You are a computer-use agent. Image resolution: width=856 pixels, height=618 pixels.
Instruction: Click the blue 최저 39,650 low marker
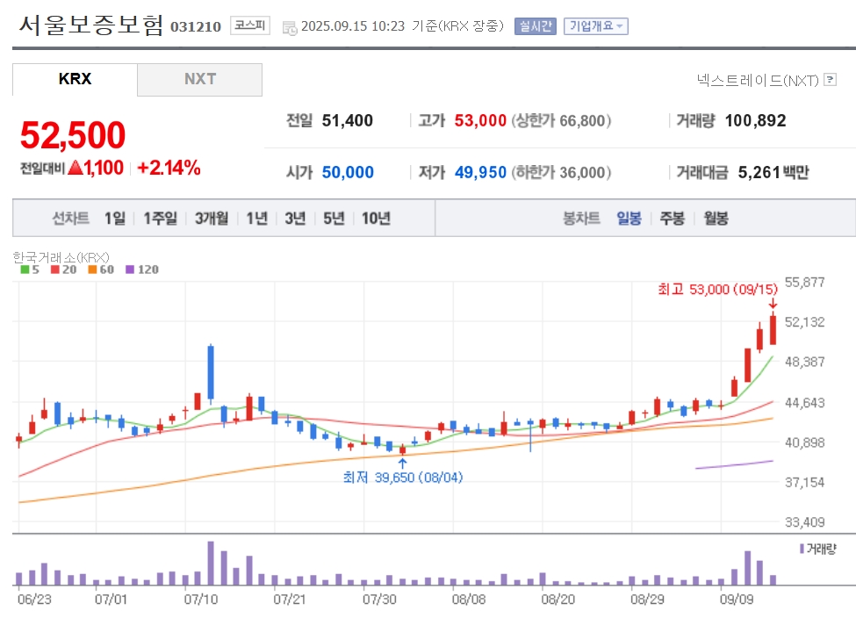403,478
